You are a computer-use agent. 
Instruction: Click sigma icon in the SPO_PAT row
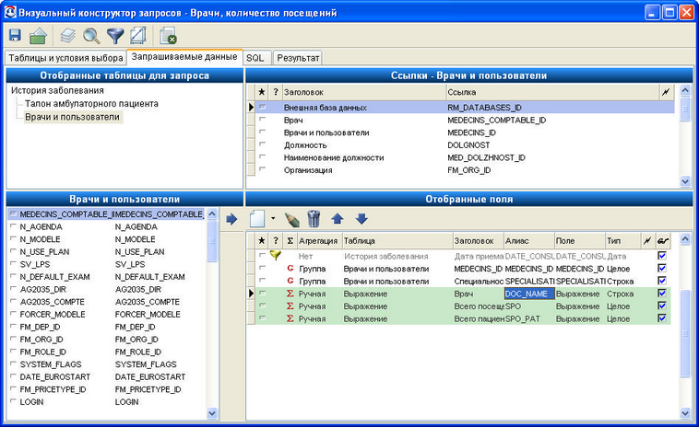click(x=290, y=318)
